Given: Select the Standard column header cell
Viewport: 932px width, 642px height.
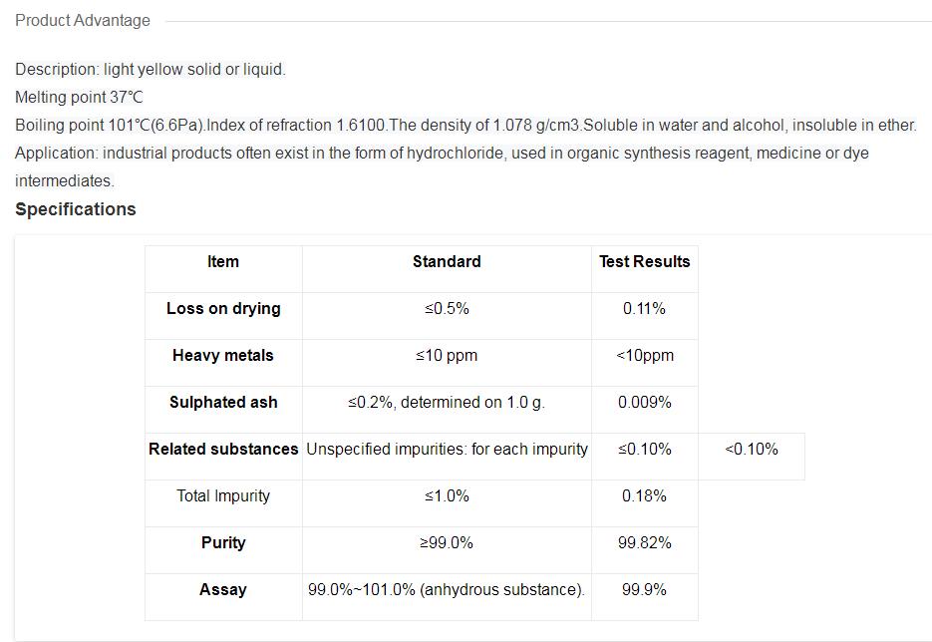Looking at the screenshot, I should (x=447, y=262).
